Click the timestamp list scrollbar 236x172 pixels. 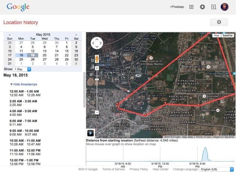[x=84, y=90]
